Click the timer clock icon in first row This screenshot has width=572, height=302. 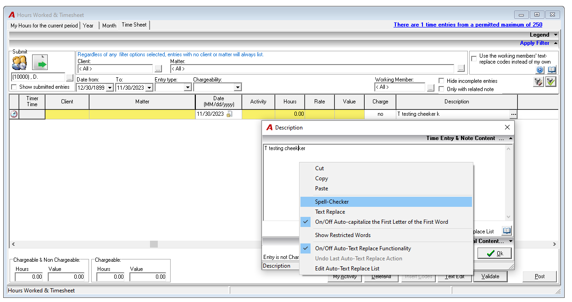tap(14, 114)
